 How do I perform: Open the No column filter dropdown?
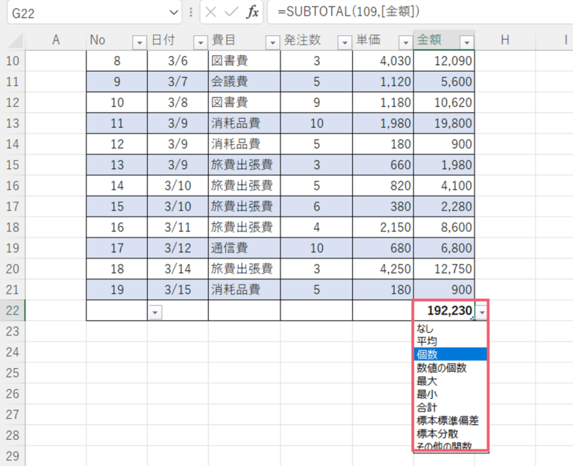click(139, 42)
